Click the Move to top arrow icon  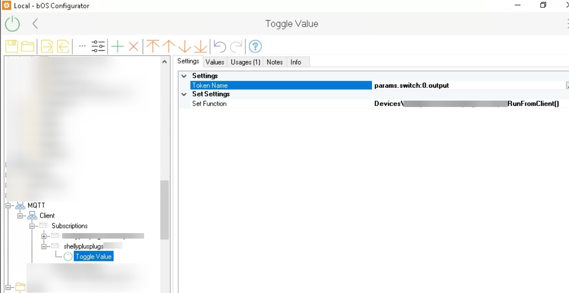pyautogui.click(x=153, y=46)
